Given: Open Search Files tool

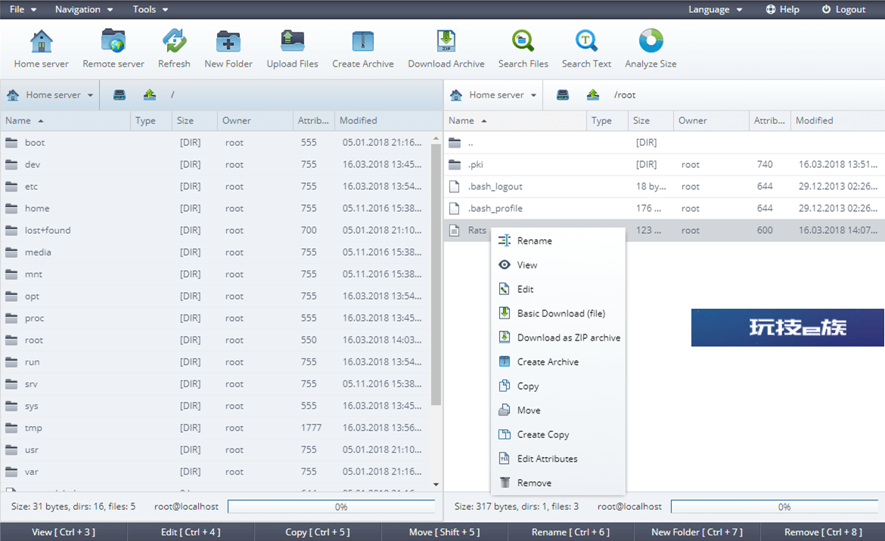Looking at the screenshot, I should [x=523, y=41].
